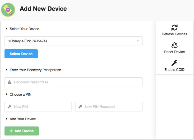Click the Reset Device recycle icon
This screenshot has height=140, width=194.
click(174, 45)
